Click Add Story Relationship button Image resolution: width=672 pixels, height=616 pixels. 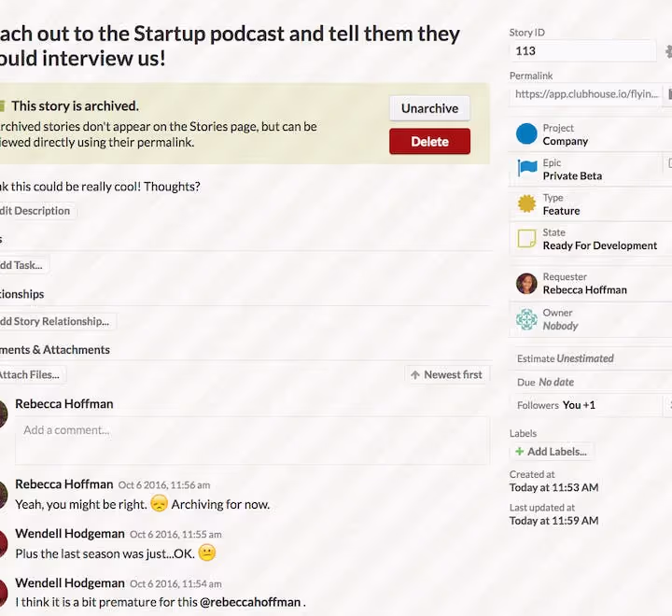(54, 321)
